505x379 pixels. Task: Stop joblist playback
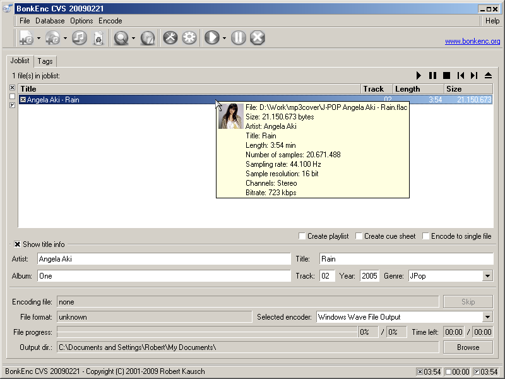click(446, 75)
